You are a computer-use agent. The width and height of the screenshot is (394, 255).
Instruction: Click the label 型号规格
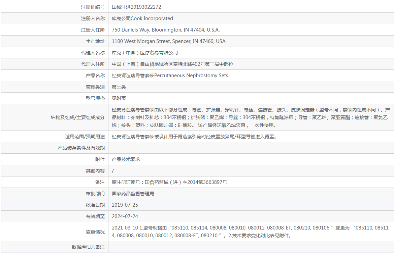95,98
